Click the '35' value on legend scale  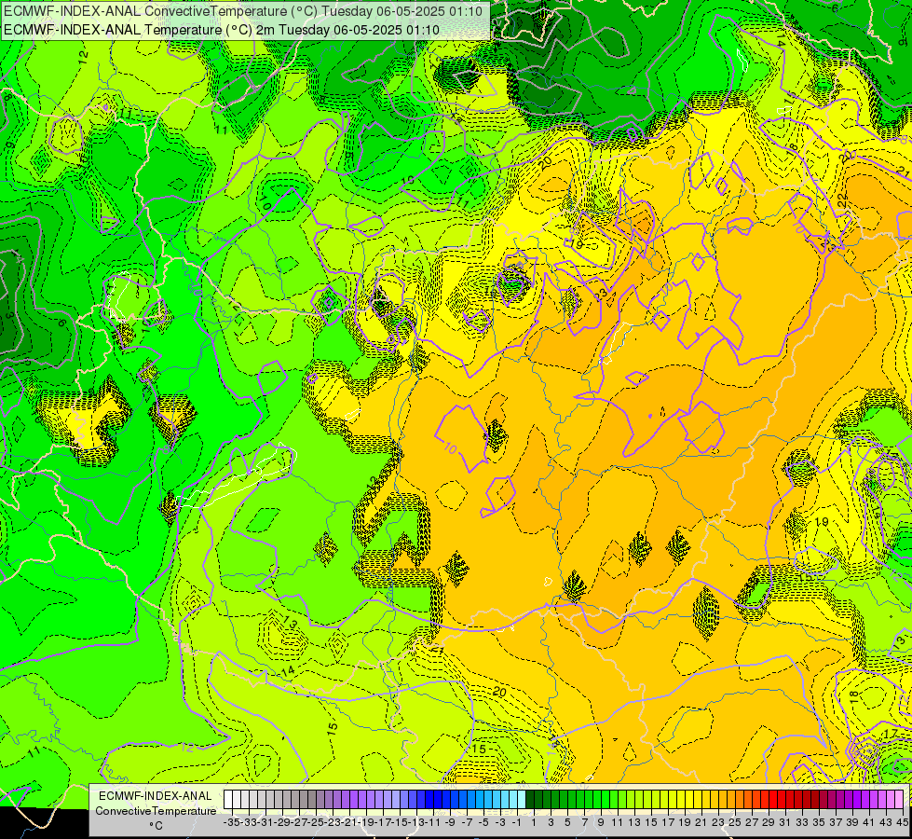pyautogui.click(x=819, y=822)
